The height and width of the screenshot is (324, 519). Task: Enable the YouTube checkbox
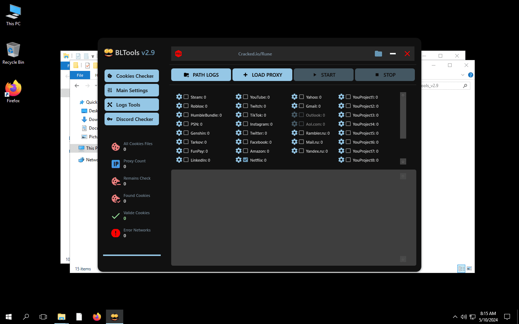tap(245, 97)
